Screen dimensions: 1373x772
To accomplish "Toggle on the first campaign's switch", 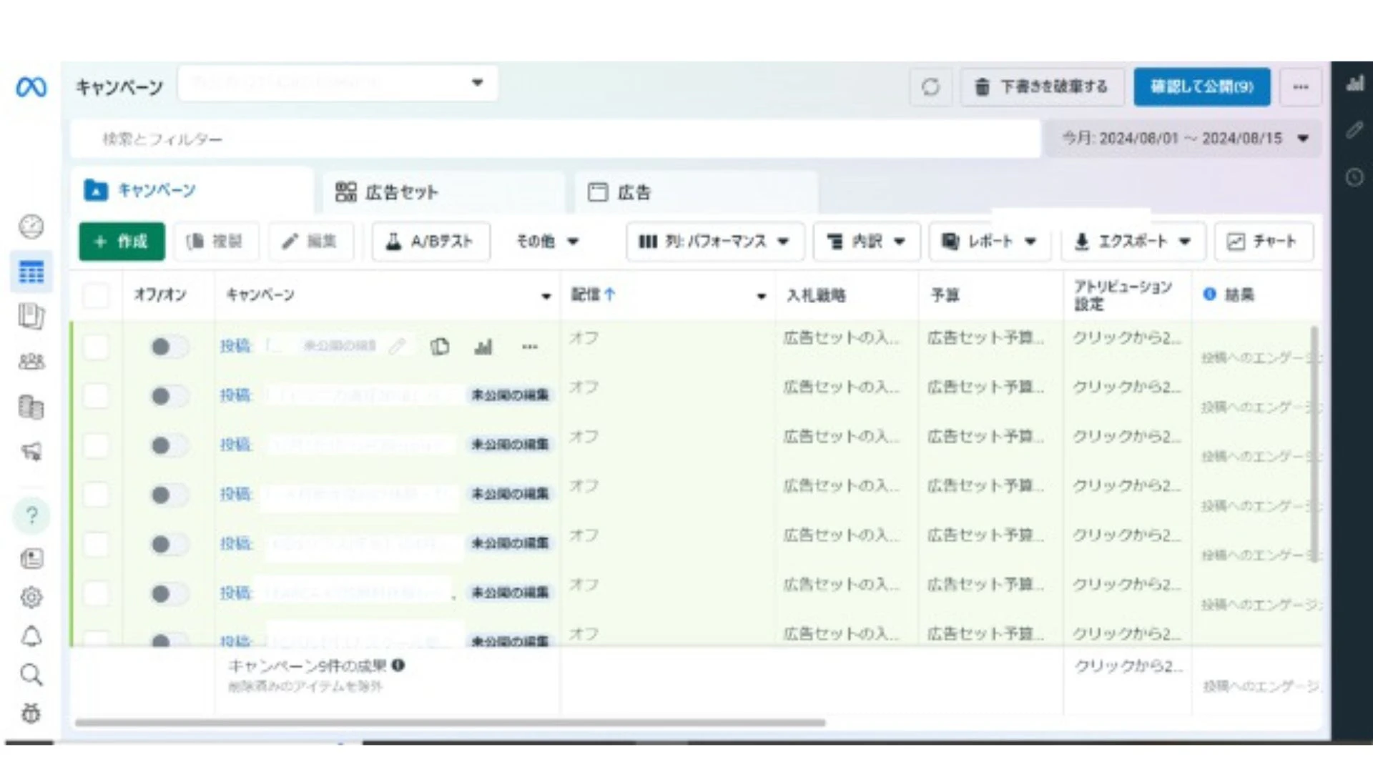I will pyautogui.click(x=169, y=347).
